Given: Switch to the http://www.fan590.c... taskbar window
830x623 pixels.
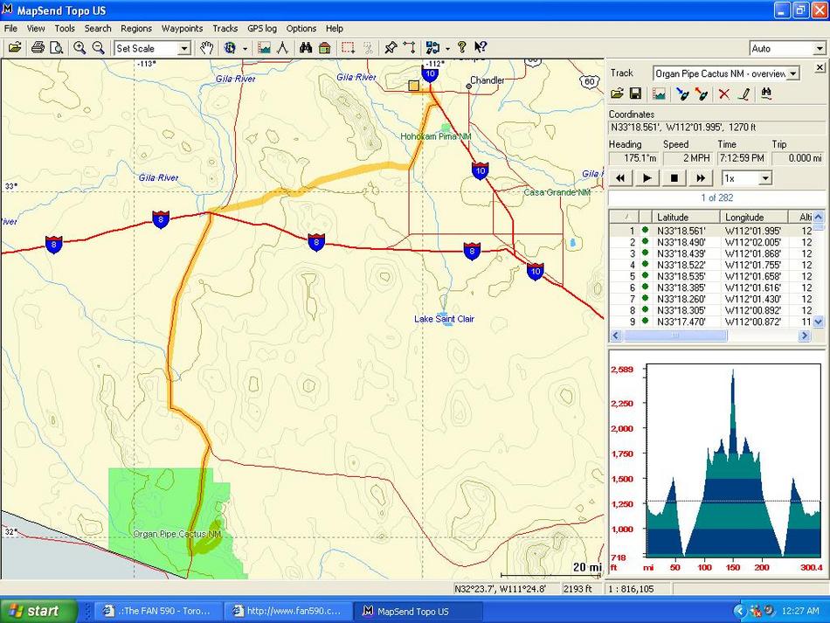Looking at the screenshot, I should tap(287, 612).
